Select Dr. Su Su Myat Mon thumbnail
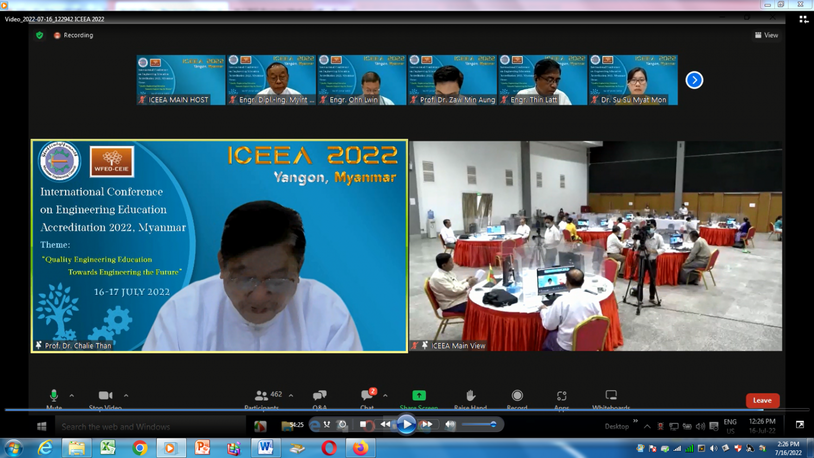Image resolution: width=814 pixels, height=458 pixels. pos(633,80)
